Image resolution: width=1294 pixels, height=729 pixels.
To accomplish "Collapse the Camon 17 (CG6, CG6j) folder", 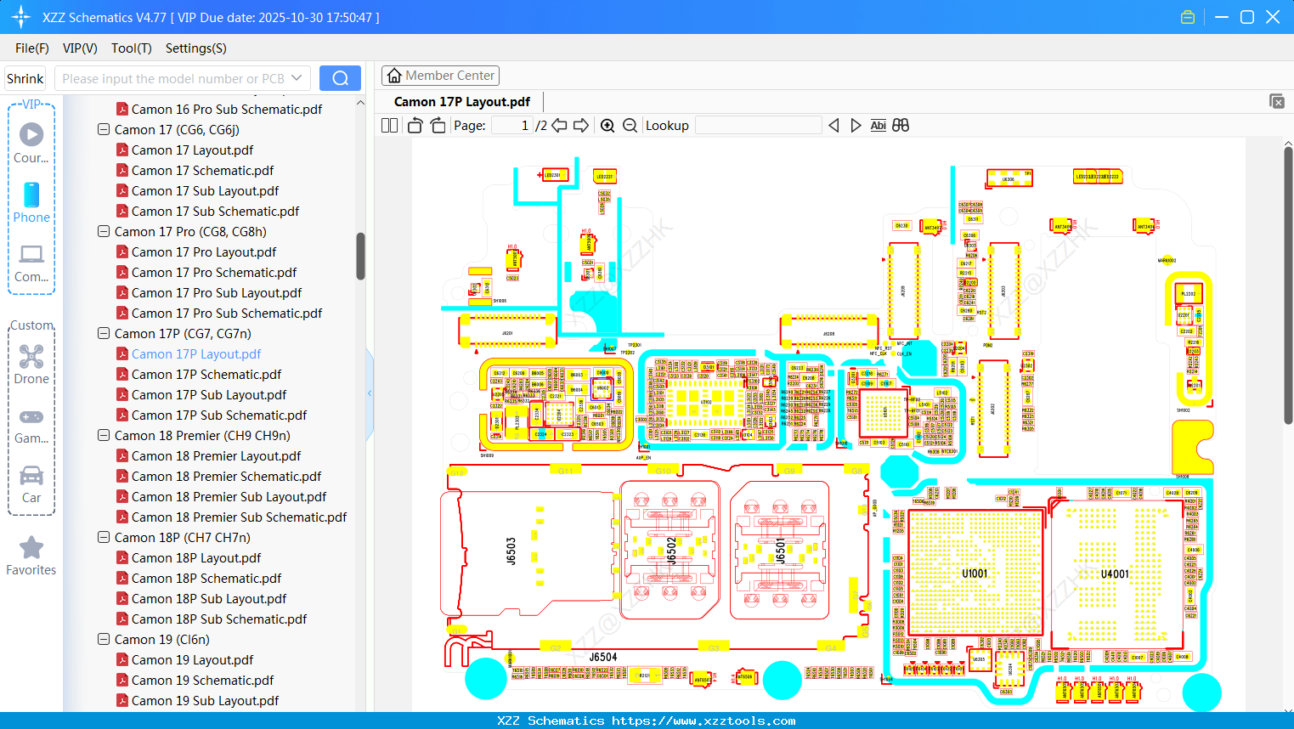I will (x=104, y=130).
